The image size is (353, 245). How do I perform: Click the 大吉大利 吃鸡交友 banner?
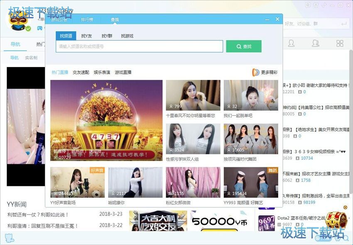tap(158, 220)
